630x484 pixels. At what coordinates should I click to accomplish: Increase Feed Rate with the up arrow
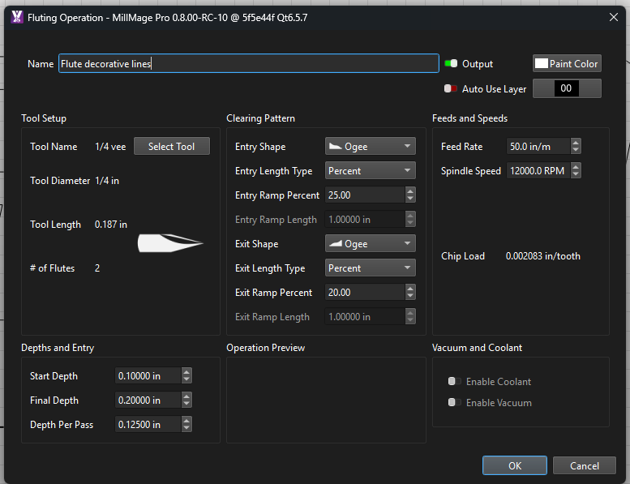pyautogui.click(x=576, y=143)
